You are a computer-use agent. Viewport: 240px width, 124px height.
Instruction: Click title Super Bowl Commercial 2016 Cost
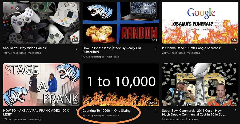pos(195,113)
